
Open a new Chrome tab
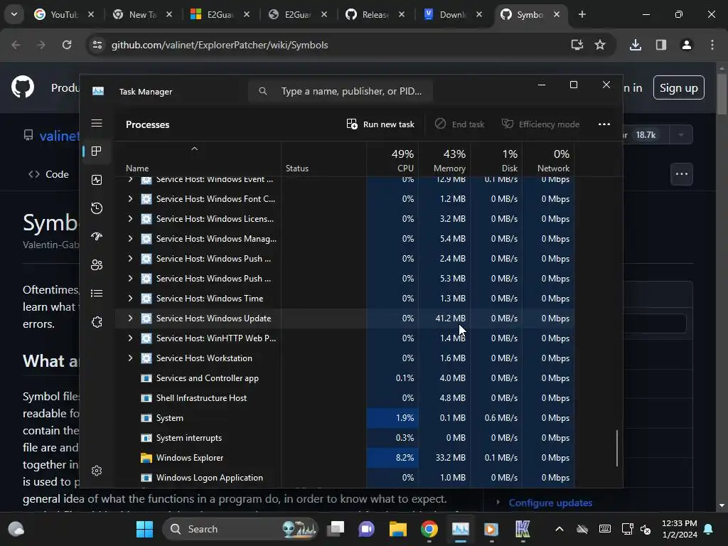click(x=582, y=15)
